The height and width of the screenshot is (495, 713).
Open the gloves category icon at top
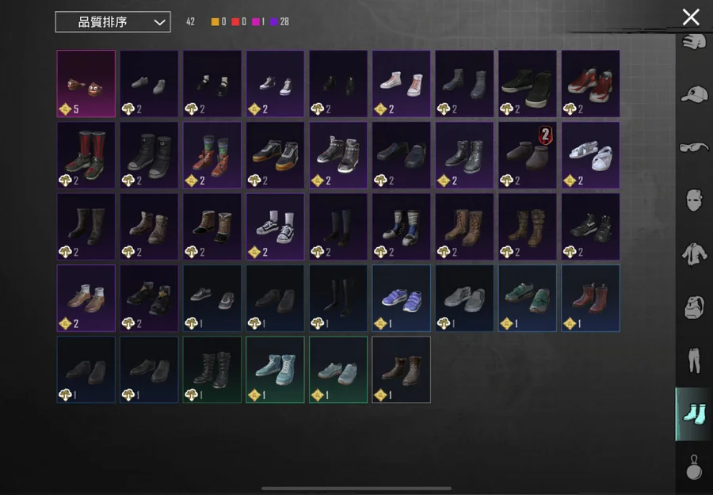pos(694,42)
